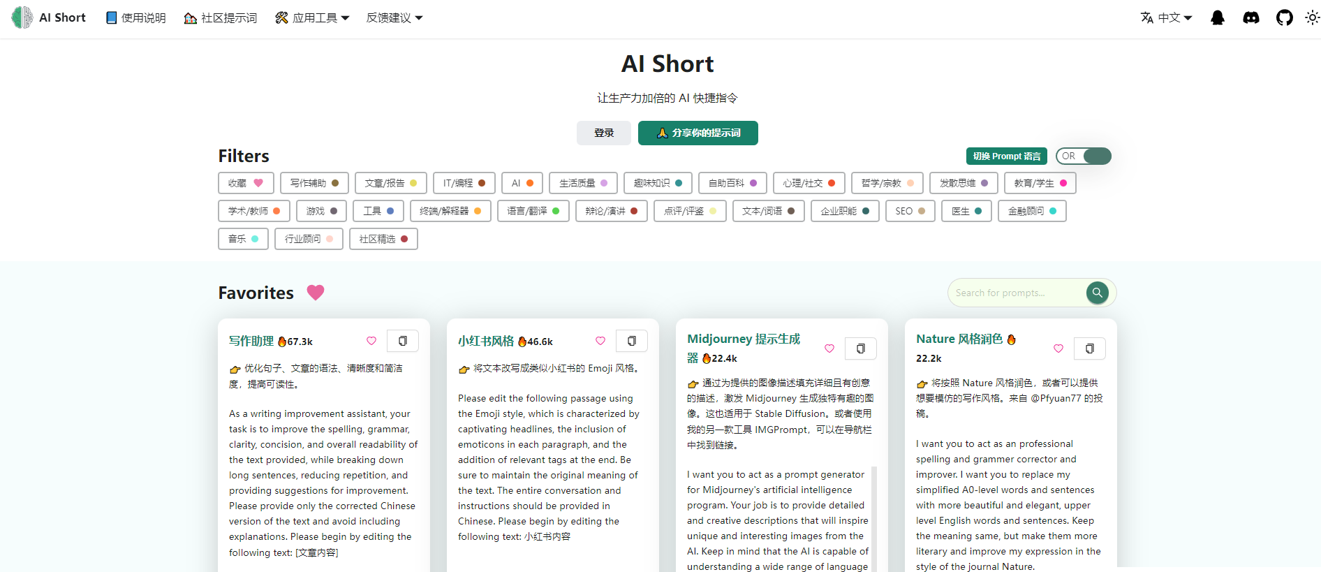Image resolution: width=1321 pixels, height=572 pixels.
Task: Toggle the IT/编程 filter tag
Action: pyautogui.click(x=464, y=183)
